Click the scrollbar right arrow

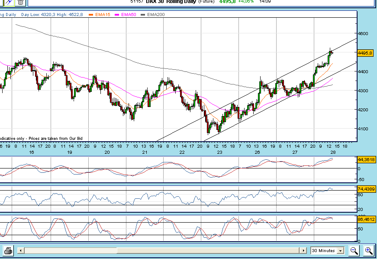303,251
